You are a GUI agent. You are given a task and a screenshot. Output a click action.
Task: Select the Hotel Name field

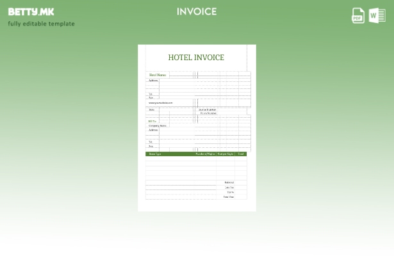(x=158, y=75)
